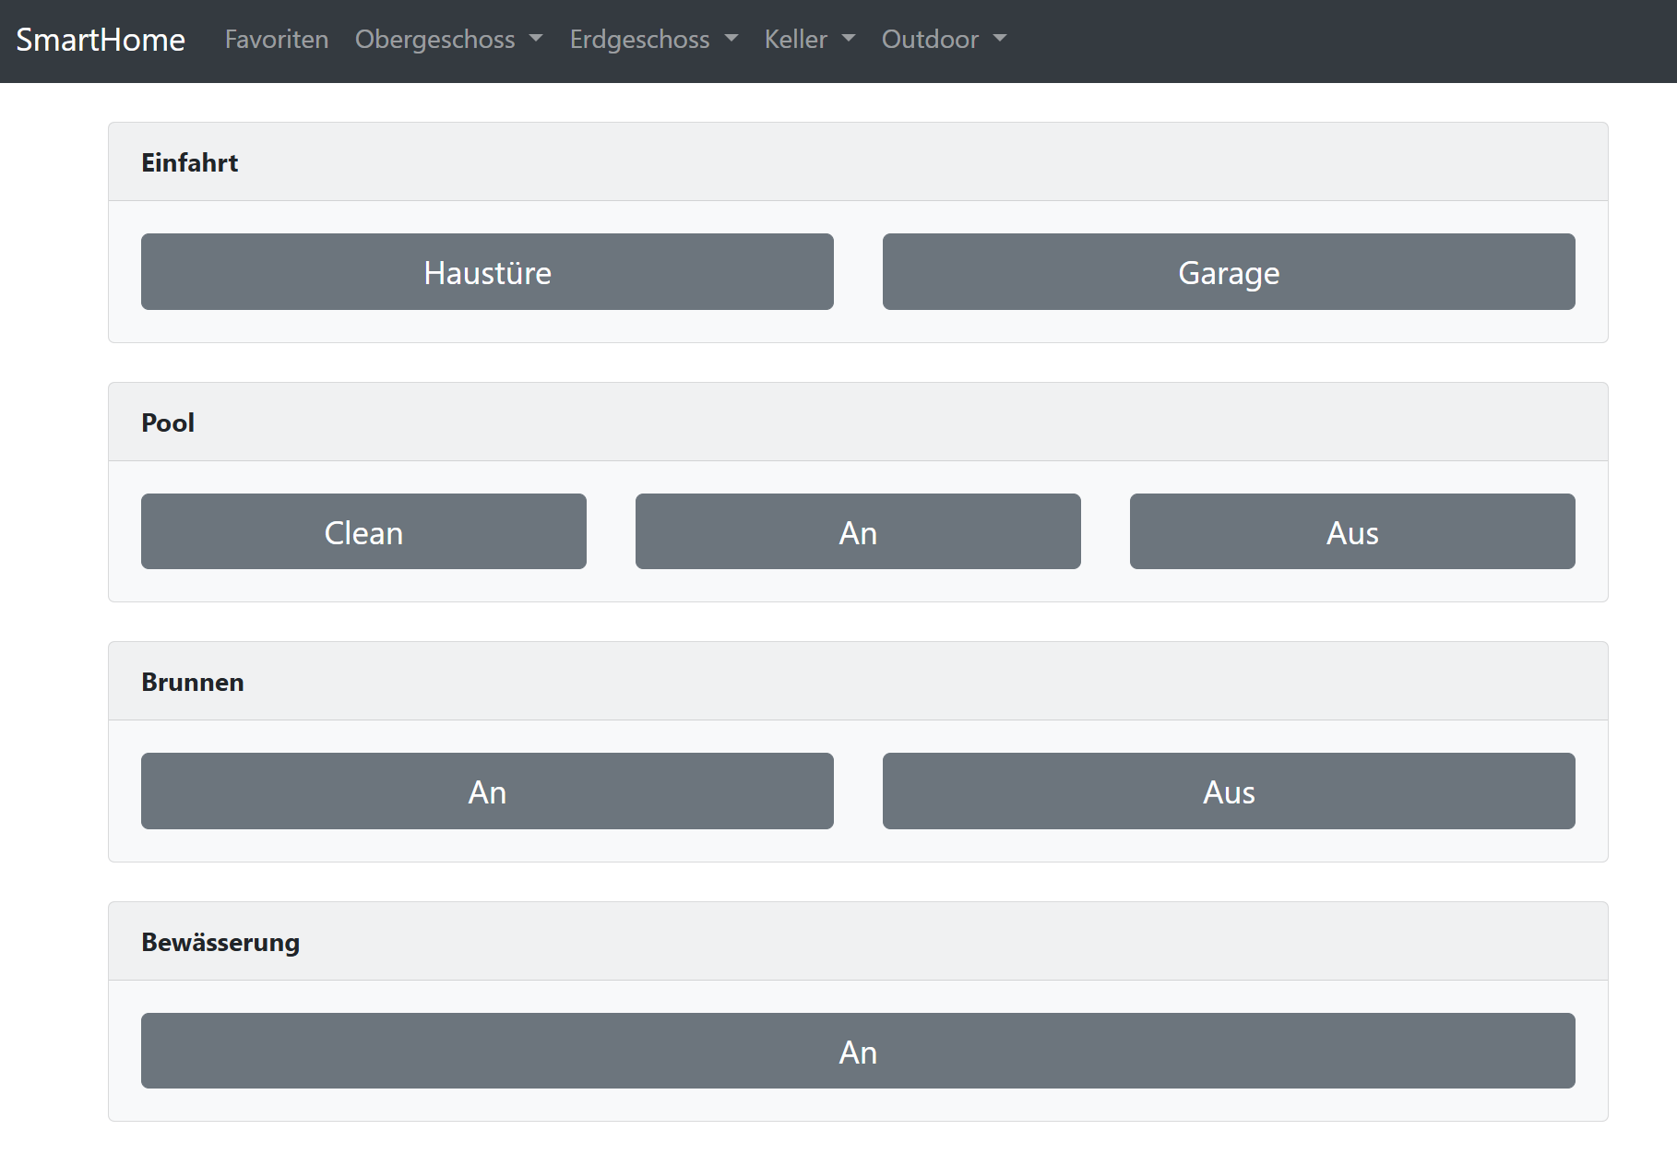Click the caret arrow beside Obergeschoss

(536, 39)
